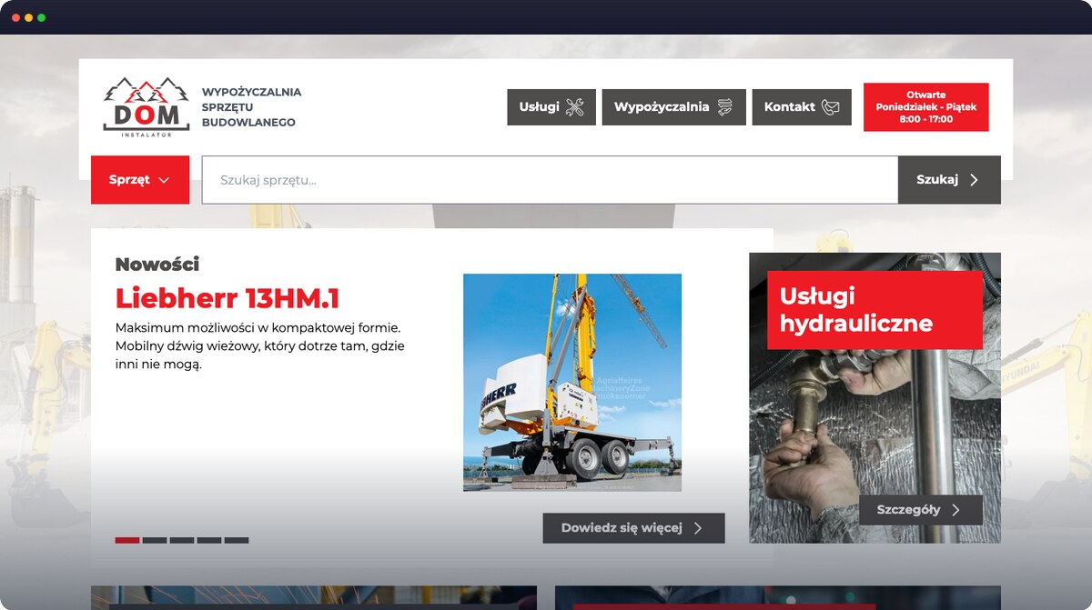Click the Liebherr 13HM.1 heading
This screenshot has width=1092, height=610.
coord(227,298)
